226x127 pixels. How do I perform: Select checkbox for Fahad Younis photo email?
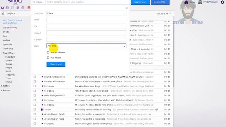click(35, 91)
